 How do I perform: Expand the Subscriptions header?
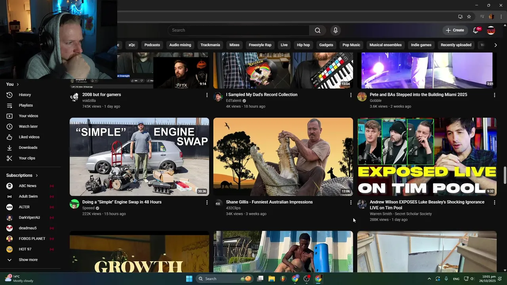pyautogui.click(x=22, y=175)
